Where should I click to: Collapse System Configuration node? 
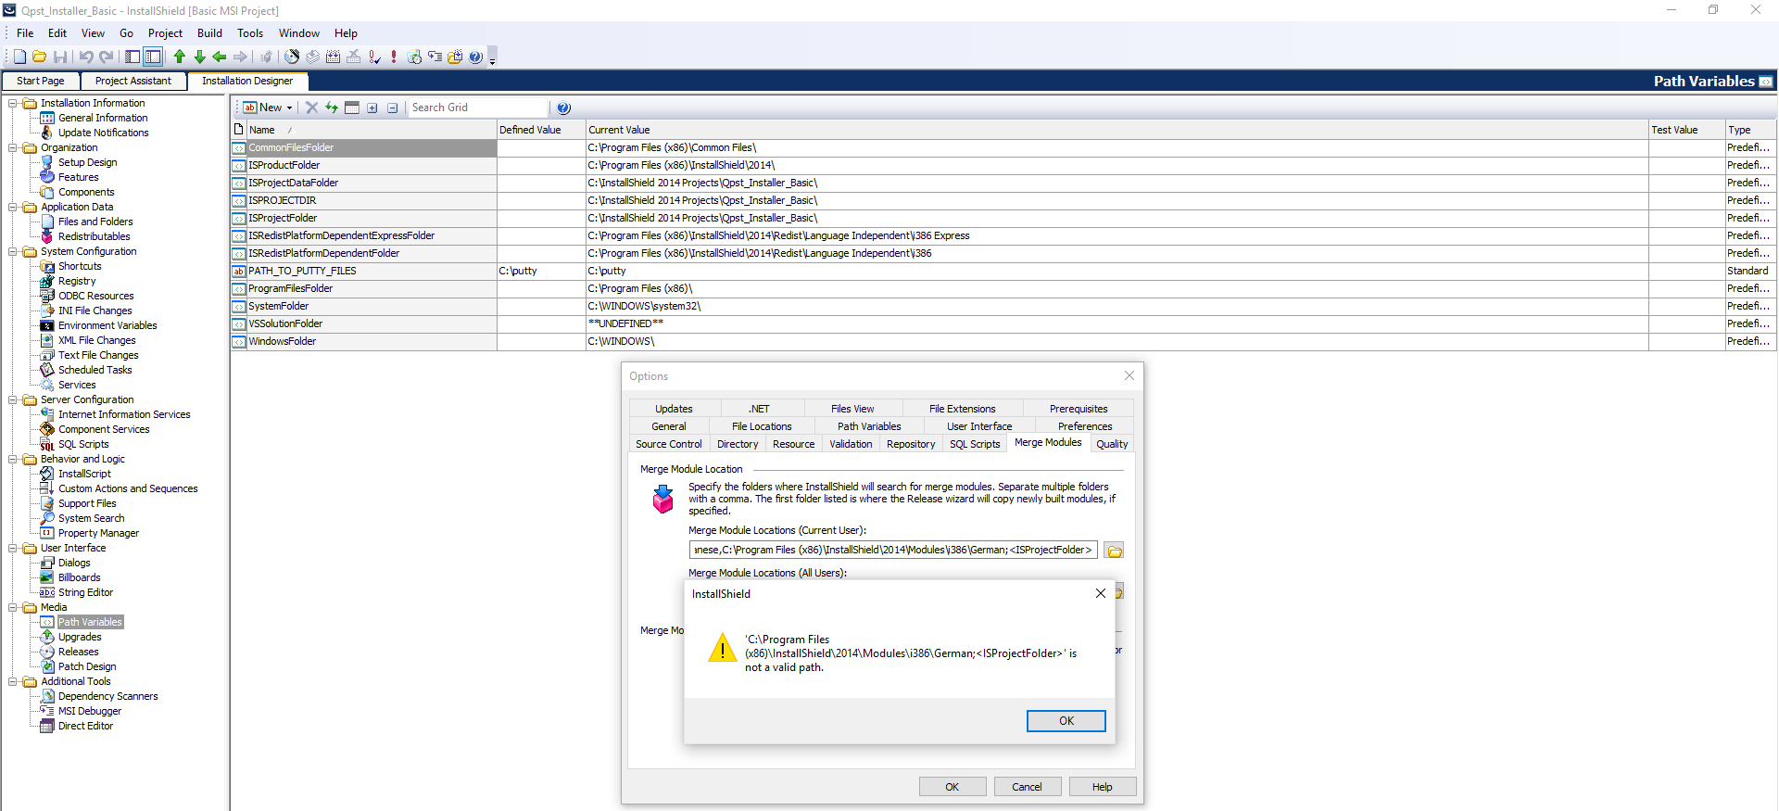tap(13, 251)
